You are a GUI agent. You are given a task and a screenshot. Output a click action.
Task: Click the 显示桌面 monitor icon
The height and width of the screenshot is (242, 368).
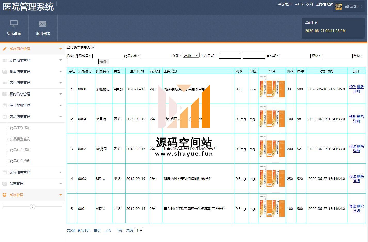pos(14,24)
